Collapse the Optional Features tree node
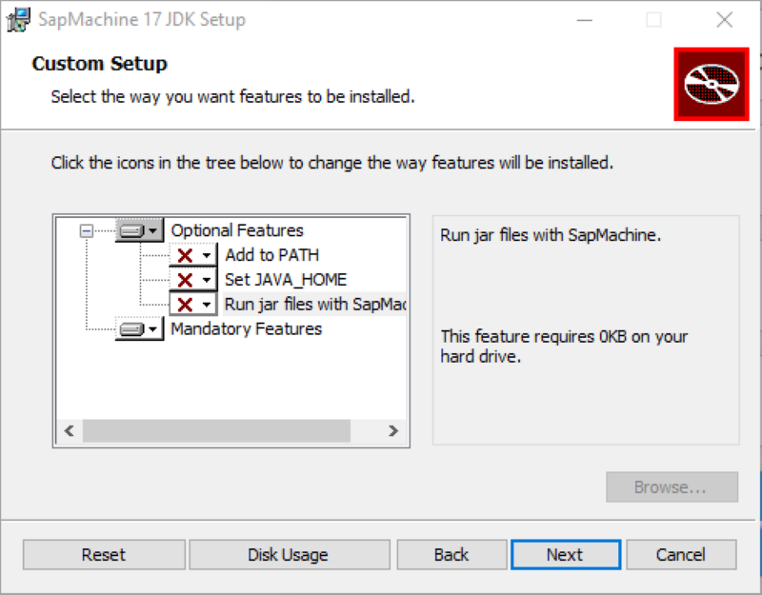Image resolution: width=762 pixels, height=595 pixels. (87, 230)
